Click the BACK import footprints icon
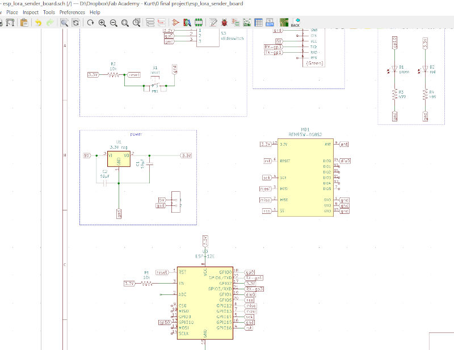This screenshot has width=454, height=350. click(296, 23)
